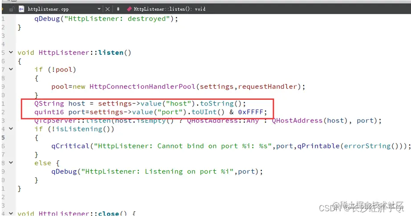
Task: Click on '!pool' in the if condition
Action: [x=62, y=70]
